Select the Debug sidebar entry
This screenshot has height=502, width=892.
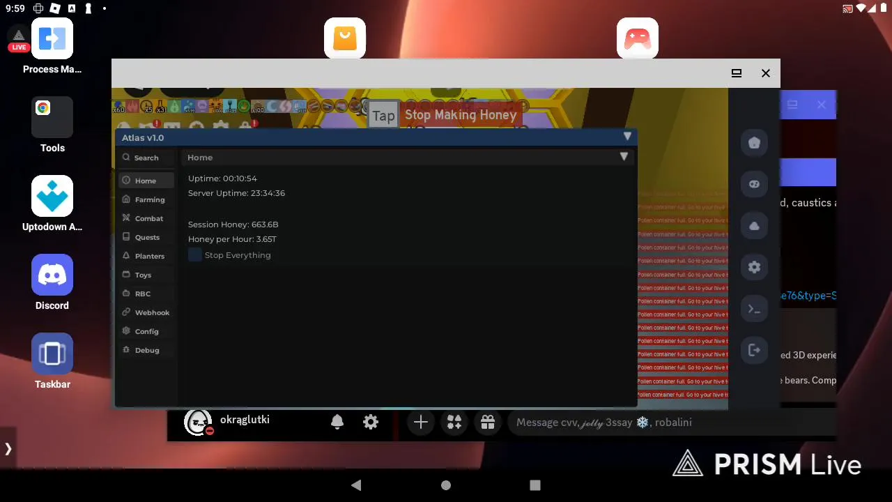(146, 350)
